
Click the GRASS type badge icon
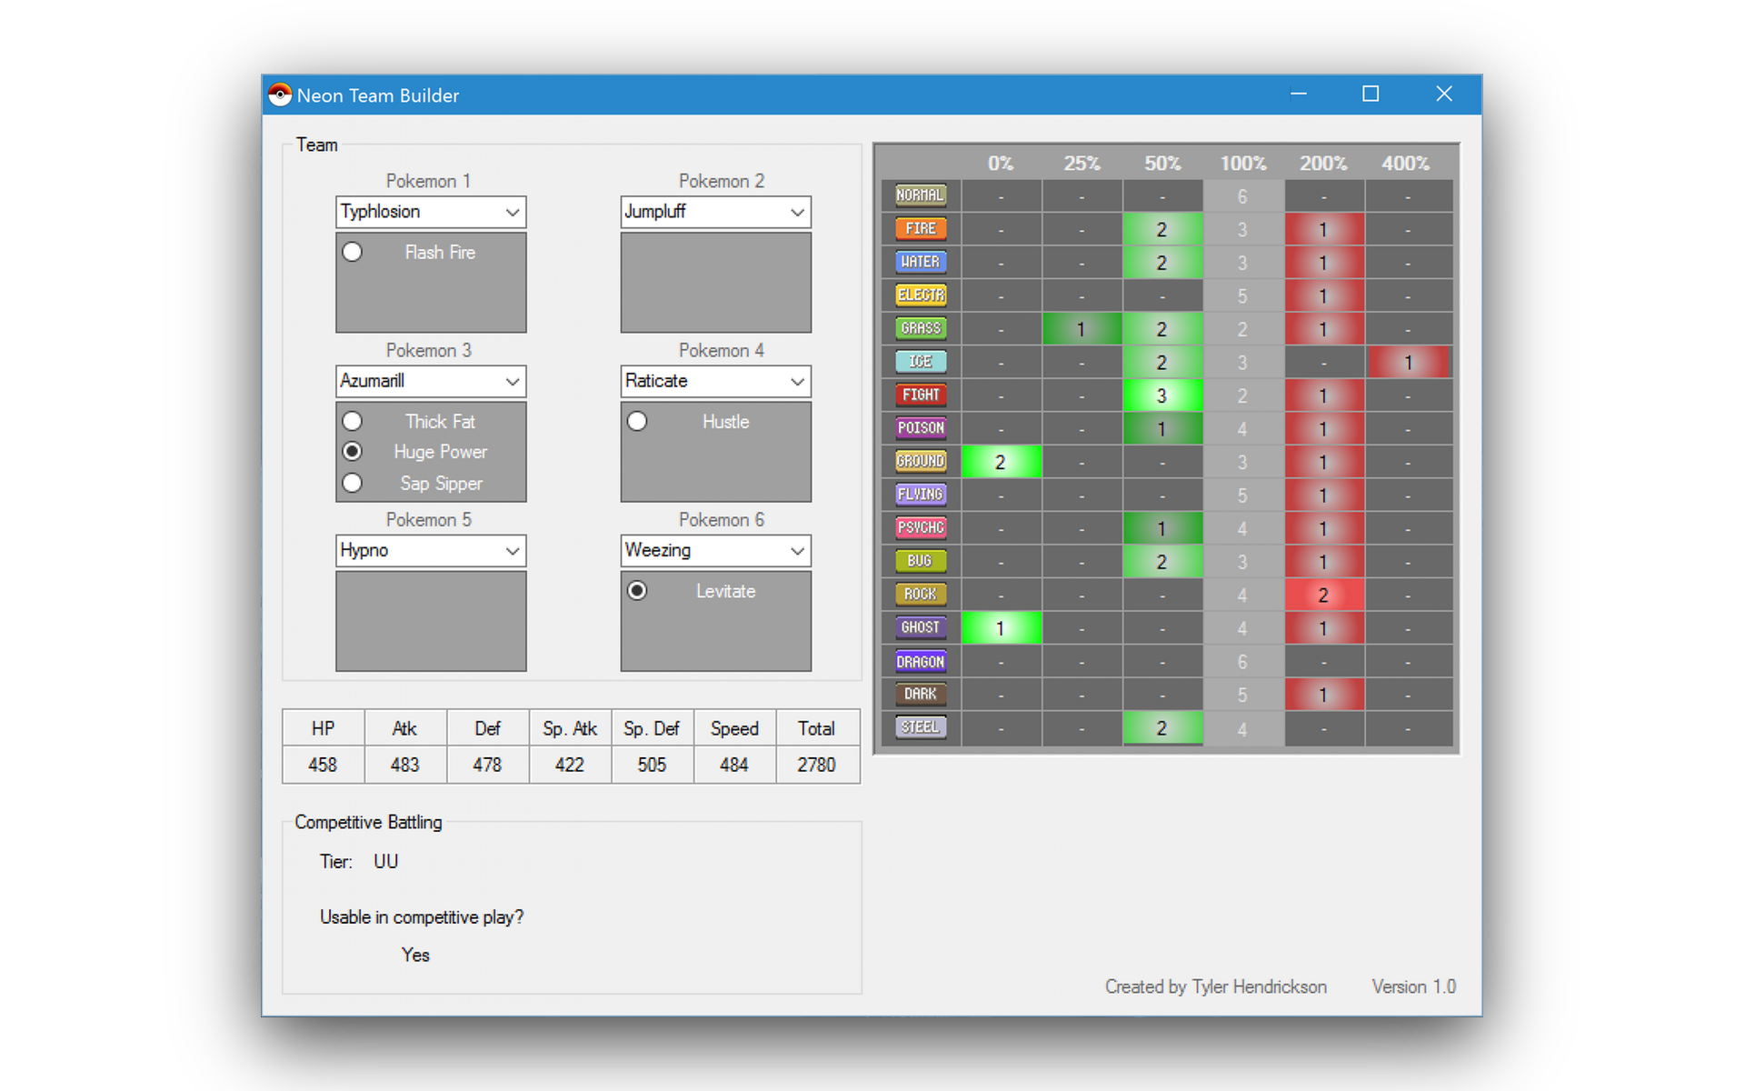tap(921, 328)
